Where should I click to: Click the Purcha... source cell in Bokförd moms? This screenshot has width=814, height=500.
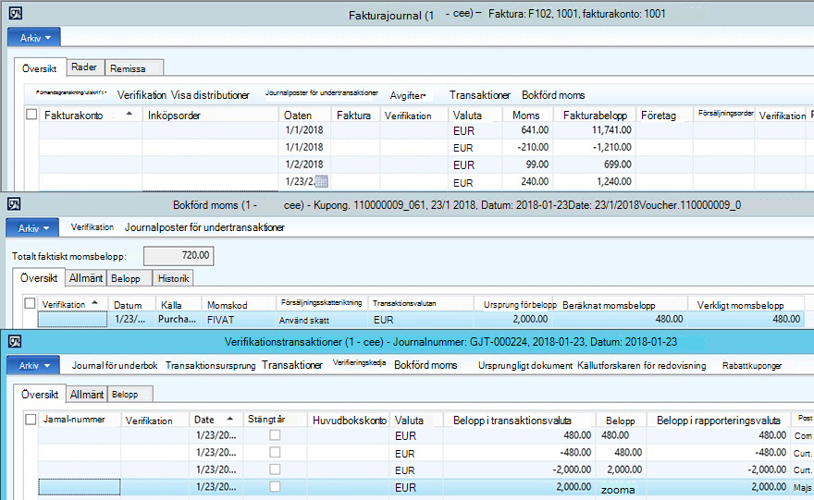tap(177, 319)
